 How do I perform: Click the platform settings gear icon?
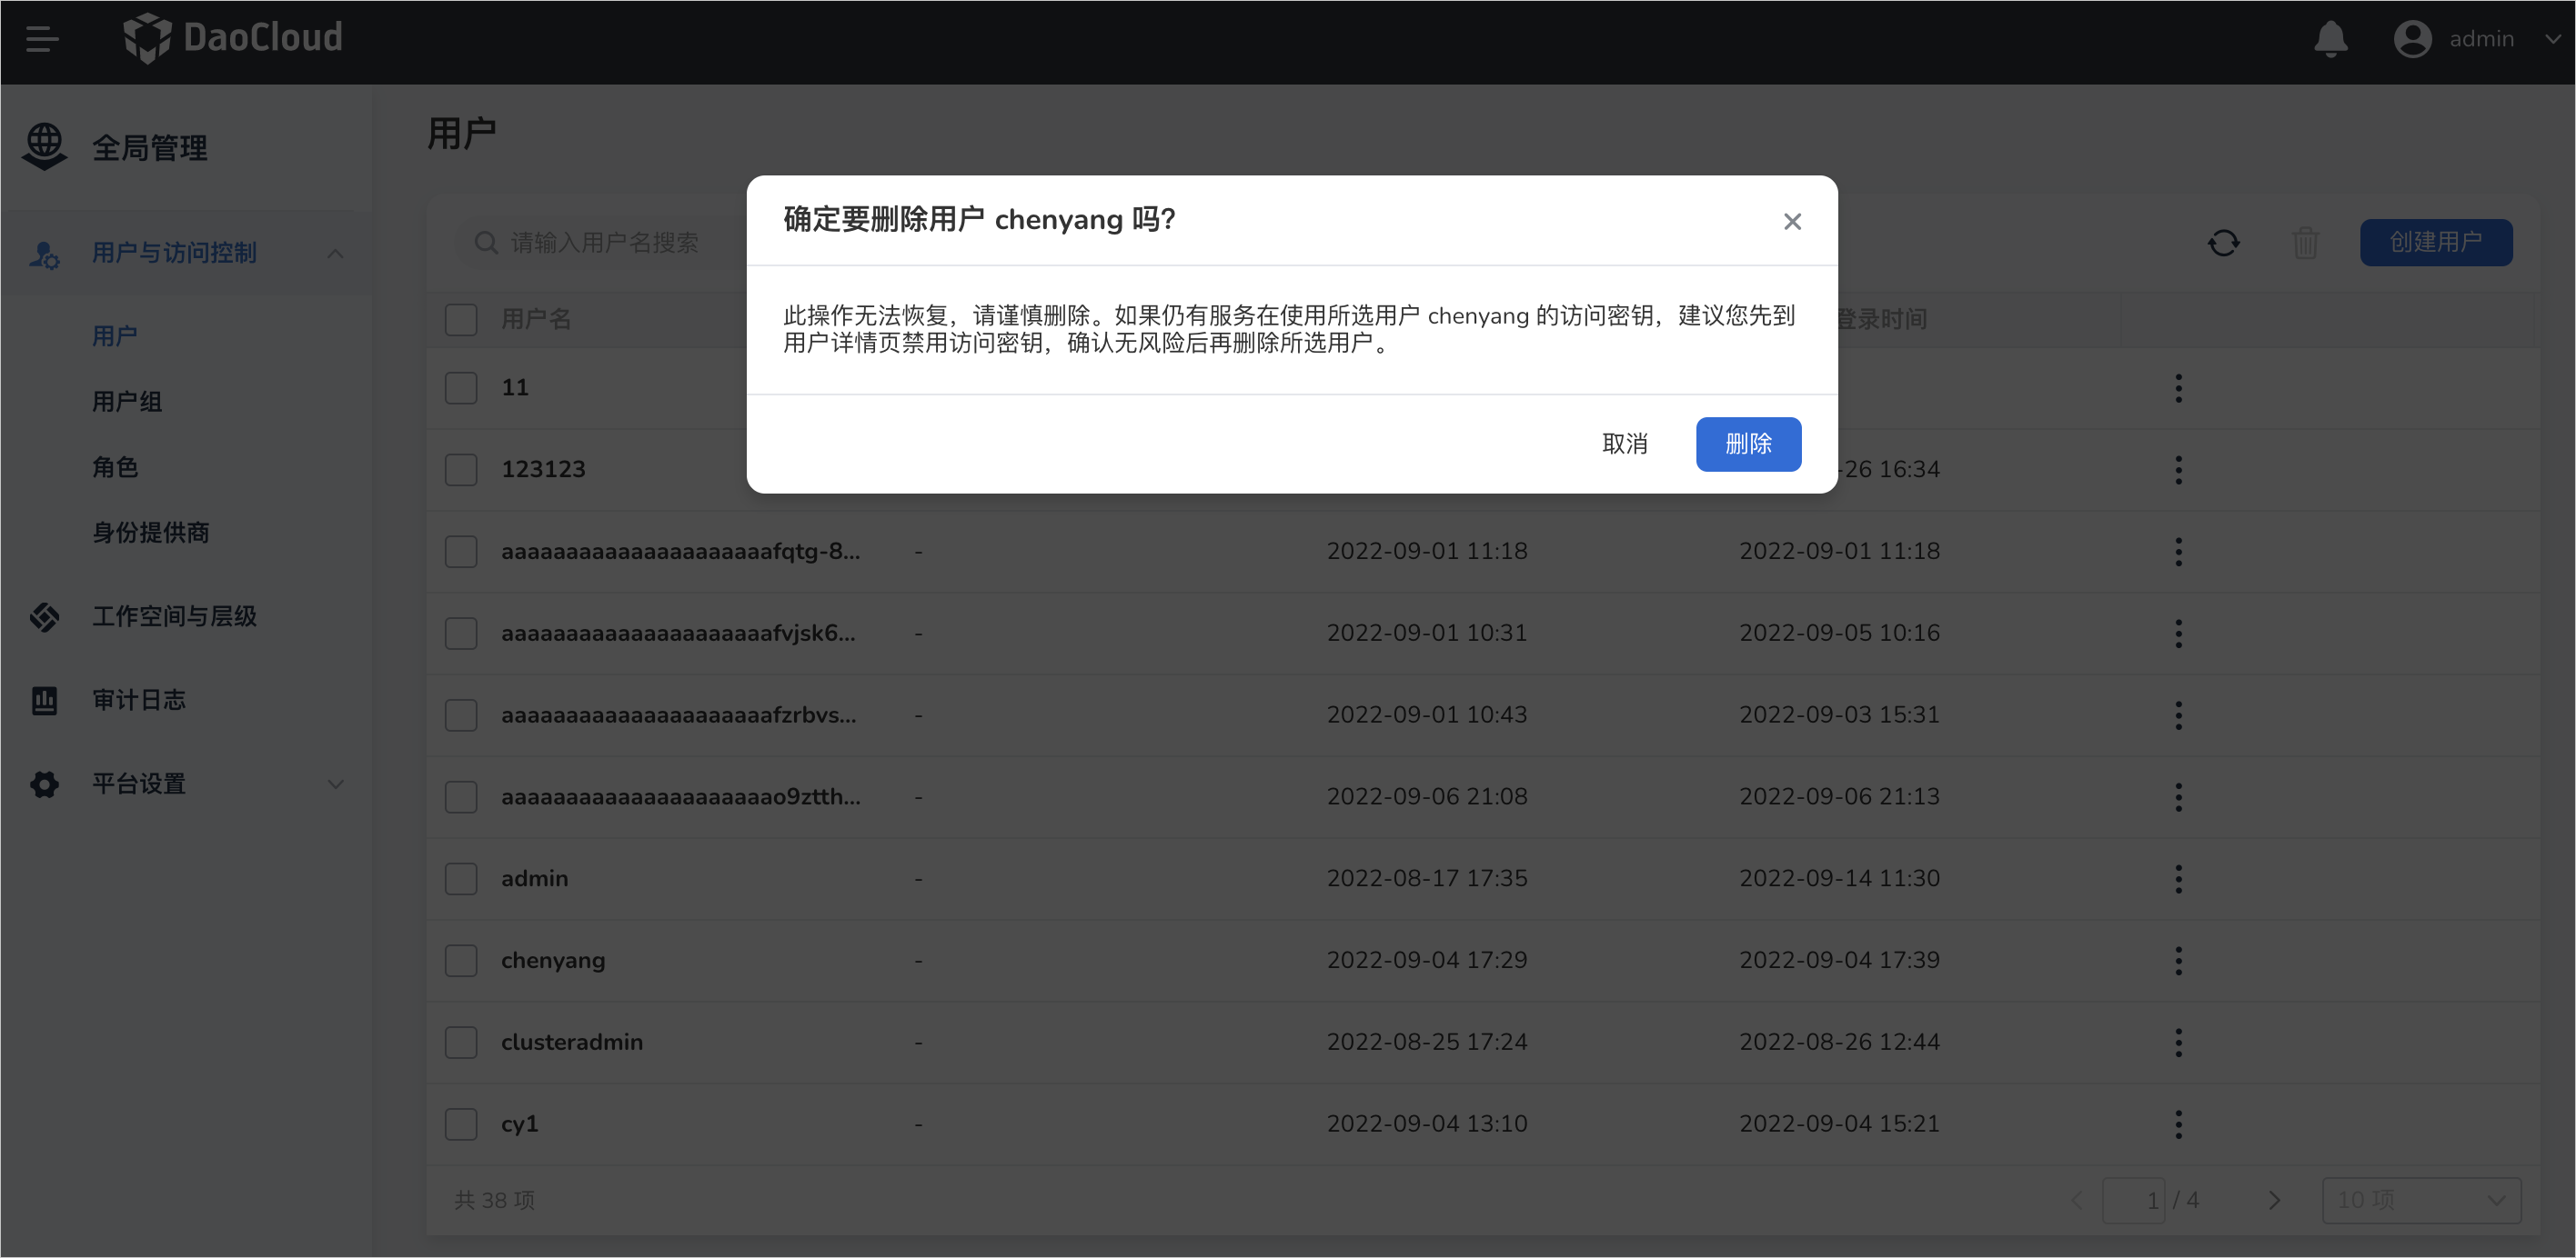coord(44,784)
